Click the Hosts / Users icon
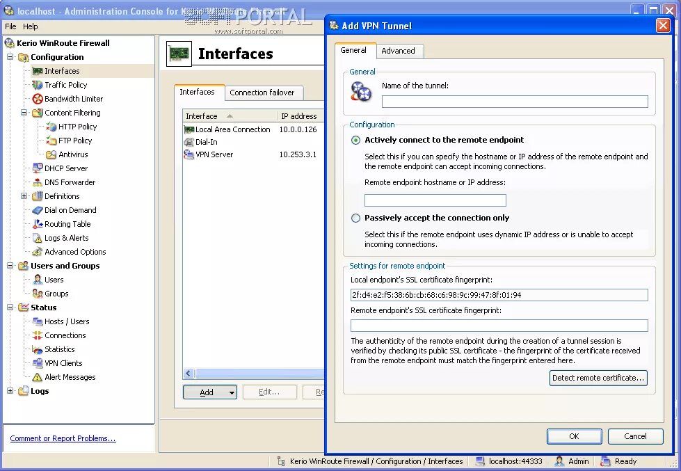 pyautogui.click(x=38, y=321)
